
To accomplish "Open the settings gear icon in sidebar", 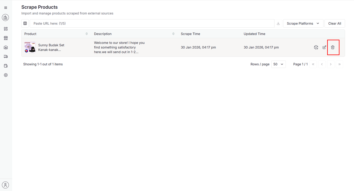I will tap(6, 75).
